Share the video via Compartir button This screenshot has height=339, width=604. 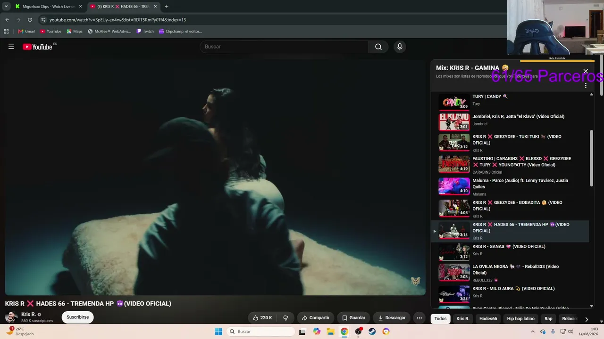click(x=316, y=318)
